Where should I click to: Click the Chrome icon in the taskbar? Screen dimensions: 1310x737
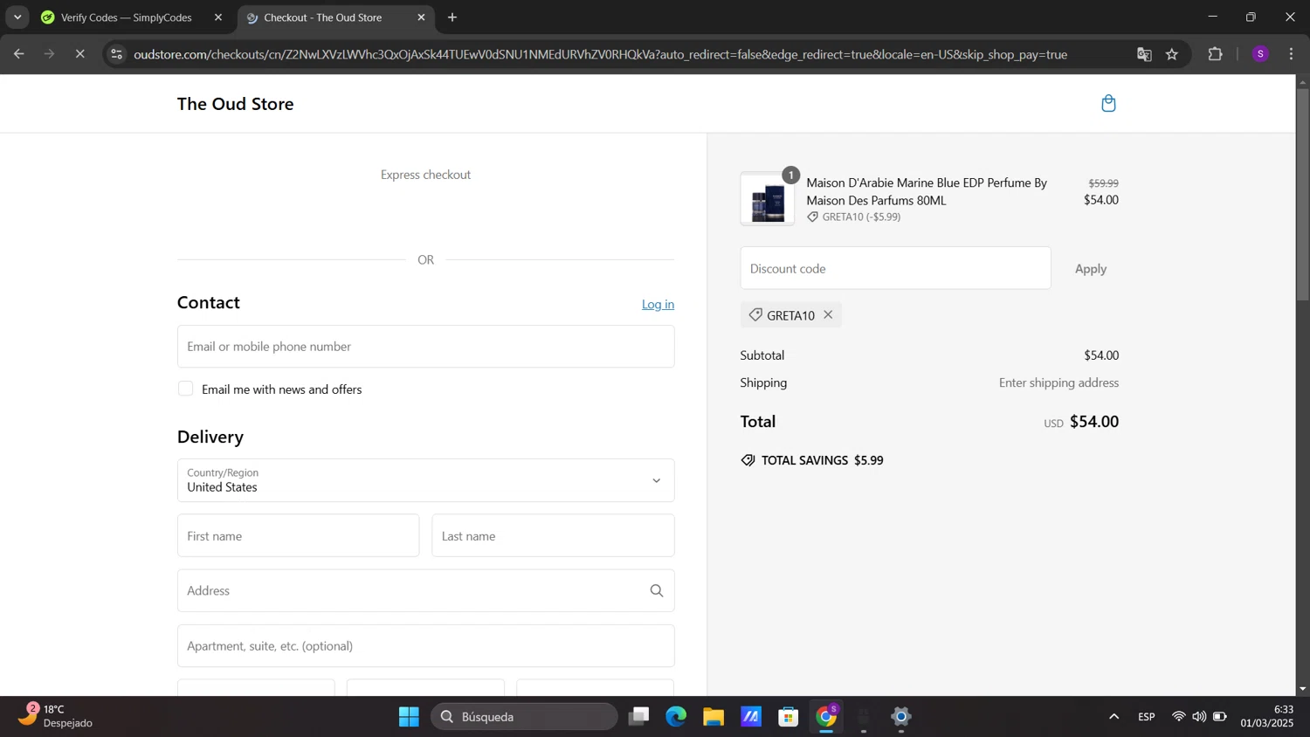[x=826, y=717]
